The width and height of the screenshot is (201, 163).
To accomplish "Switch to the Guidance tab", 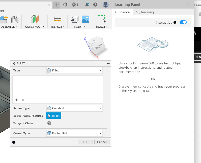I will click(122, 12).
